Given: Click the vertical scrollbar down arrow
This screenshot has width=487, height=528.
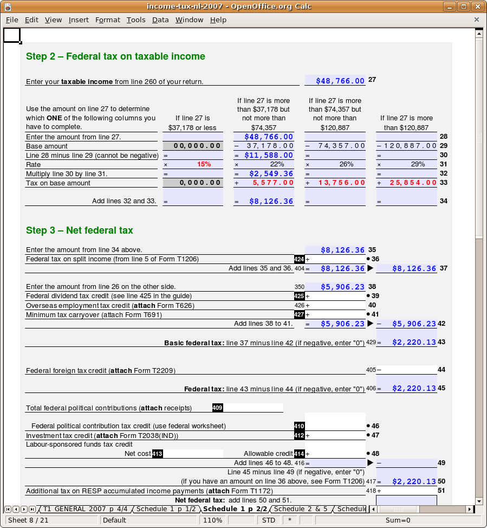Looking at the screenshot, I should 479,501.
